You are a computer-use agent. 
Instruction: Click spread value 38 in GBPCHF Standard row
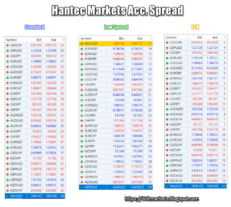62,99
